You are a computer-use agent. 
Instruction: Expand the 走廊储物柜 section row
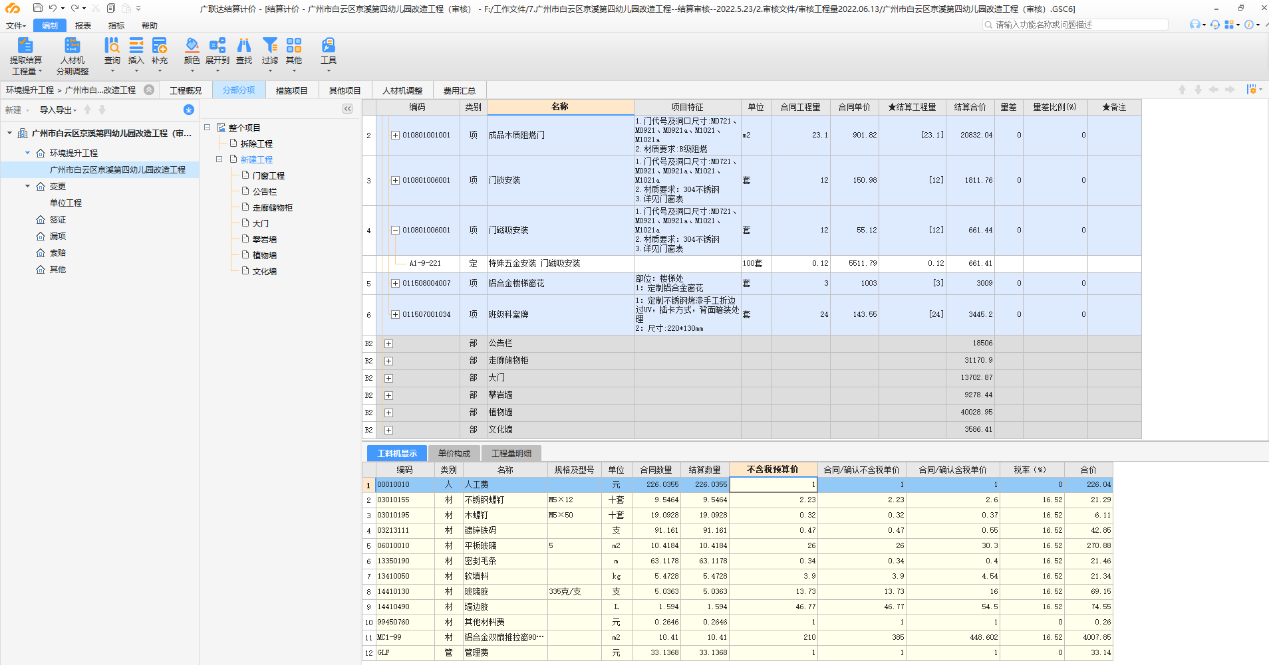[x=388, y=361]
